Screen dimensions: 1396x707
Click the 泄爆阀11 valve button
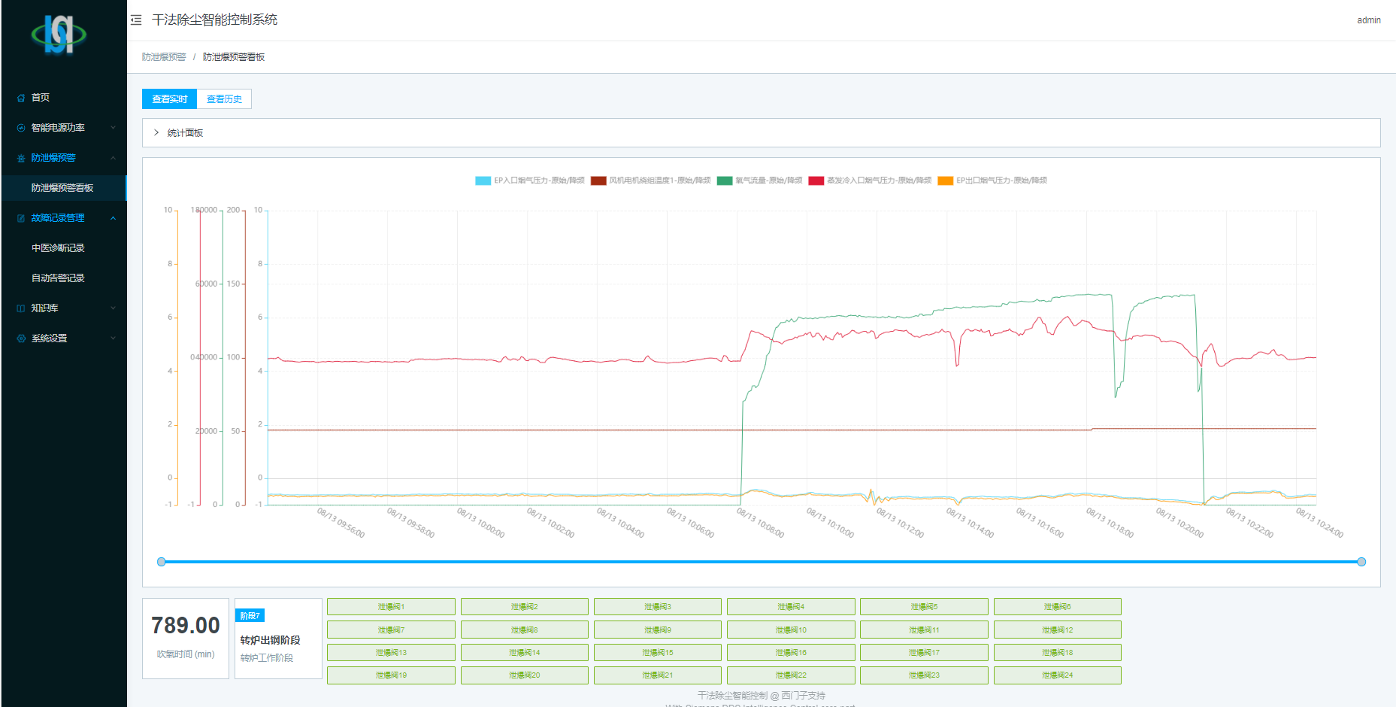(924, 630)
